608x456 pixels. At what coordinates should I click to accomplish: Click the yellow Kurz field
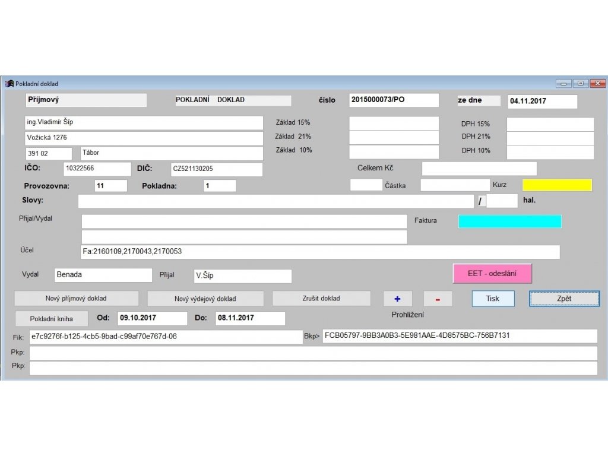(x=557, y=185)
